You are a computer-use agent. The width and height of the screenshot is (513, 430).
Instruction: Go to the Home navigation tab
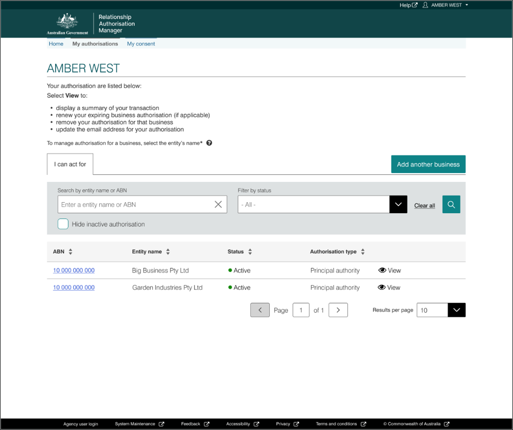point(56,44)
